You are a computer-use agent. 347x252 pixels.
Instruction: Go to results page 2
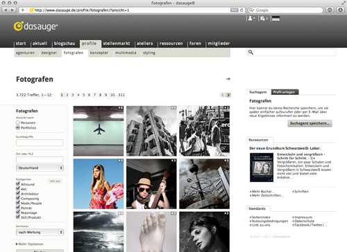67,95
